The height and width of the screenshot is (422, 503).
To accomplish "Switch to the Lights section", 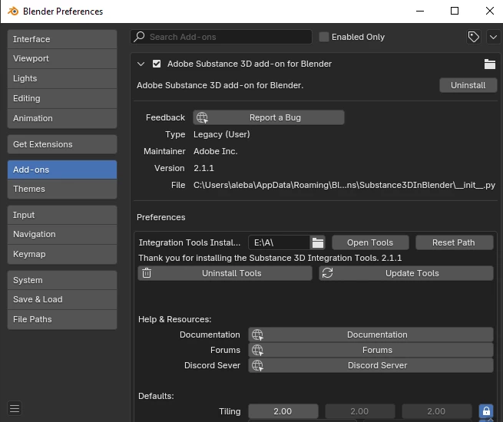I will pyautogui.click(x=62, y=78).
